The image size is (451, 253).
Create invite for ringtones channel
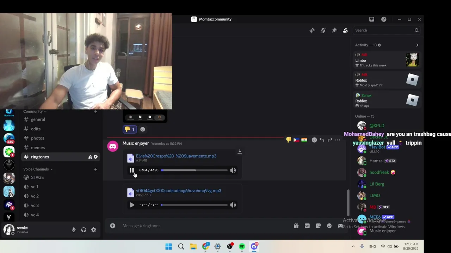click(x=90, y=157)
